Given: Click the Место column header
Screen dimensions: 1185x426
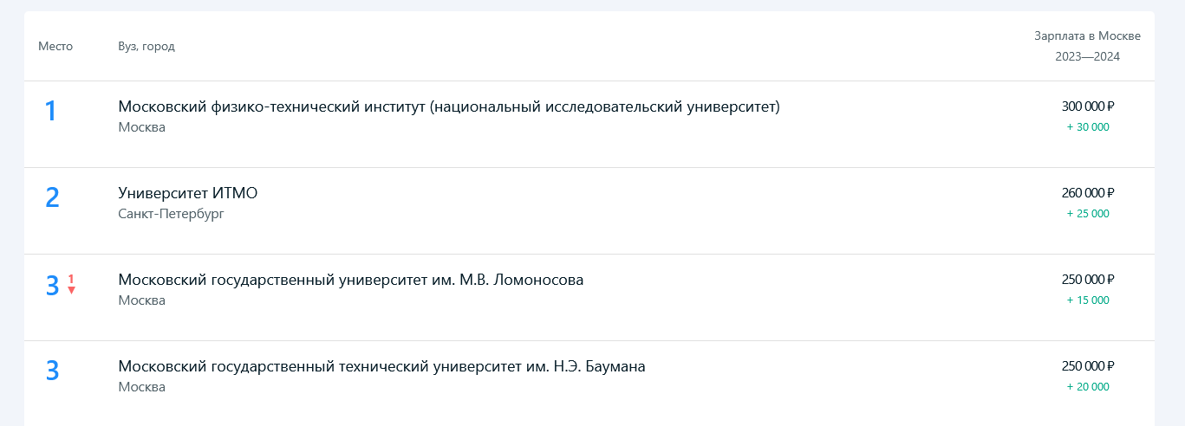Looking at the screenshot, I should pos(55,46).
